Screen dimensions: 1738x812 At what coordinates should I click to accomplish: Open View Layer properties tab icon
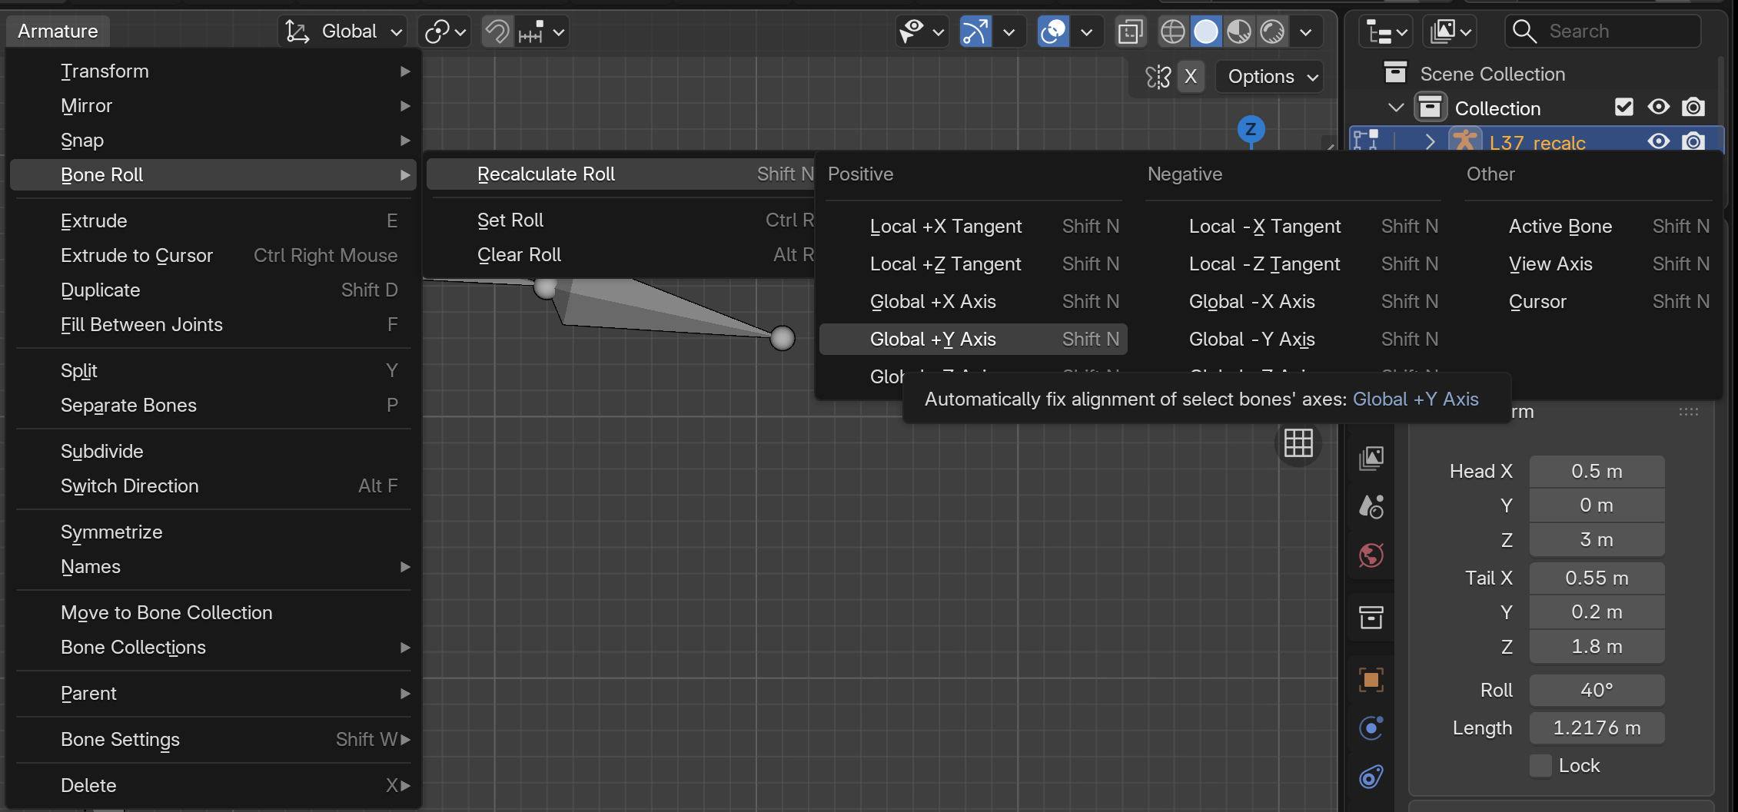pos(1371,458)
